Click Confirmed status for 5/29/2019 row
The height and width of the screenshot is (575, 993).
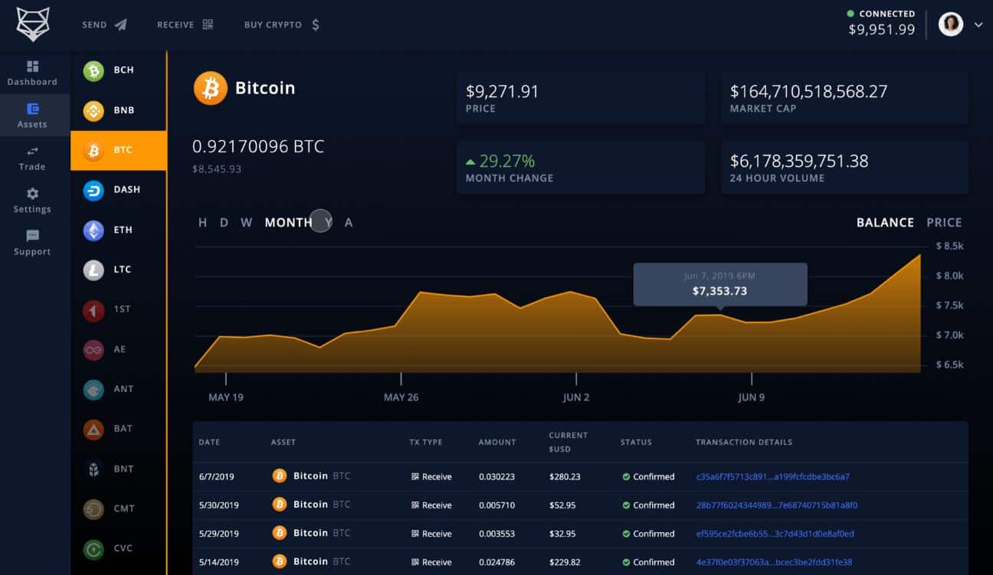(x=648, y=534)
